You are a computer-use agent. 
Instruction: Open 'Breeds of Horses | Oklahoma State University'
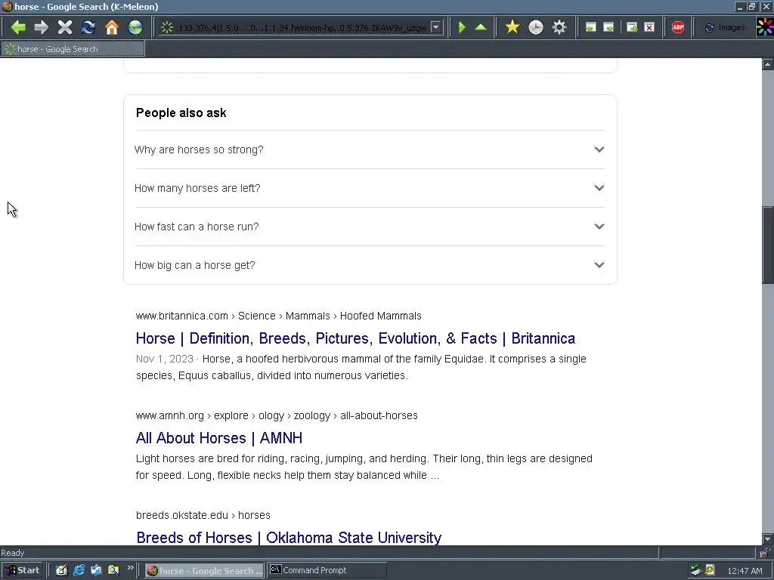pyautogui.click(x=289, y=538)
